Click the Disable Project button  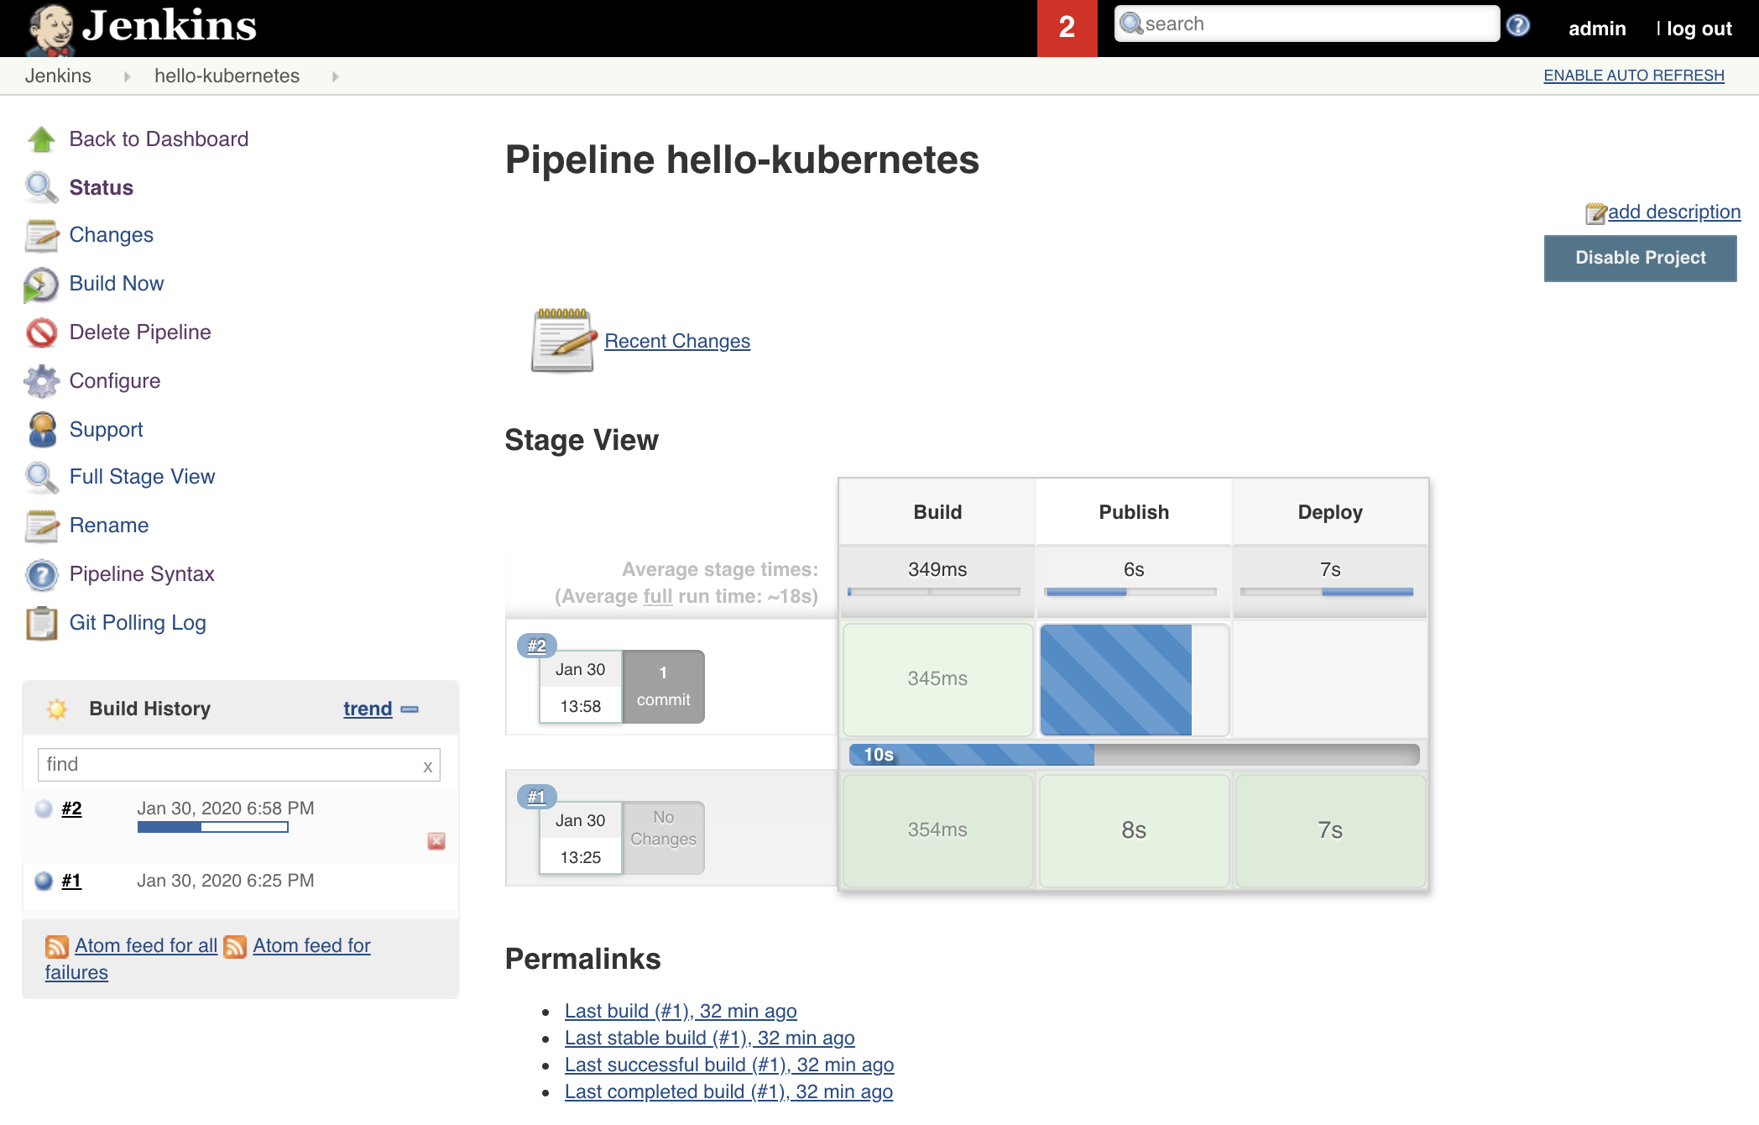(x=1640, y=258)
